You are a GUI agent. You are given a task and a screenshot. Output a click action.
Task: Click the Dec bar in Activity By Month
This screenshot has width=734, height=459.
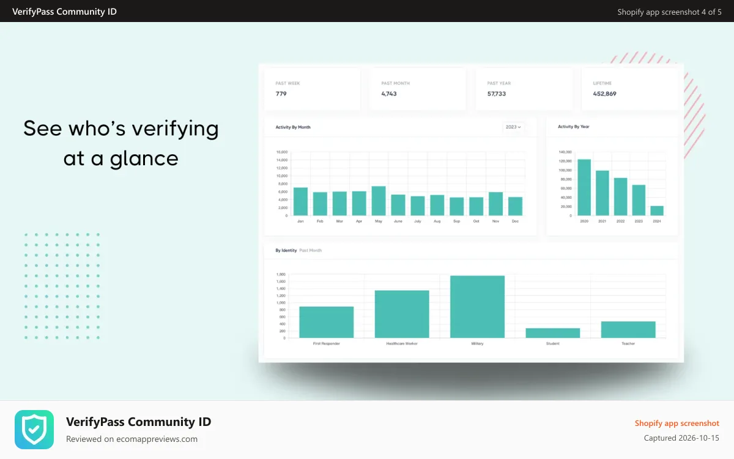[515, 206]
